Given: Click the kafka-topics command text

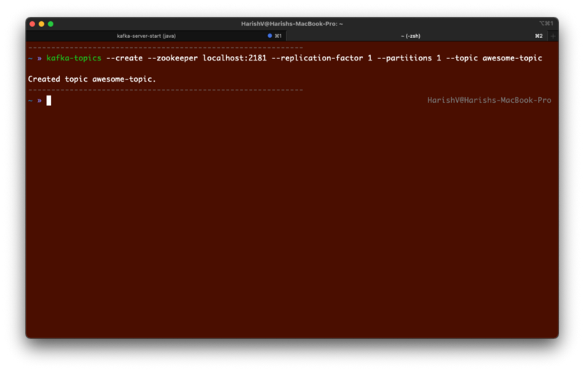Looking at the screenshot, I should [74, 58].
